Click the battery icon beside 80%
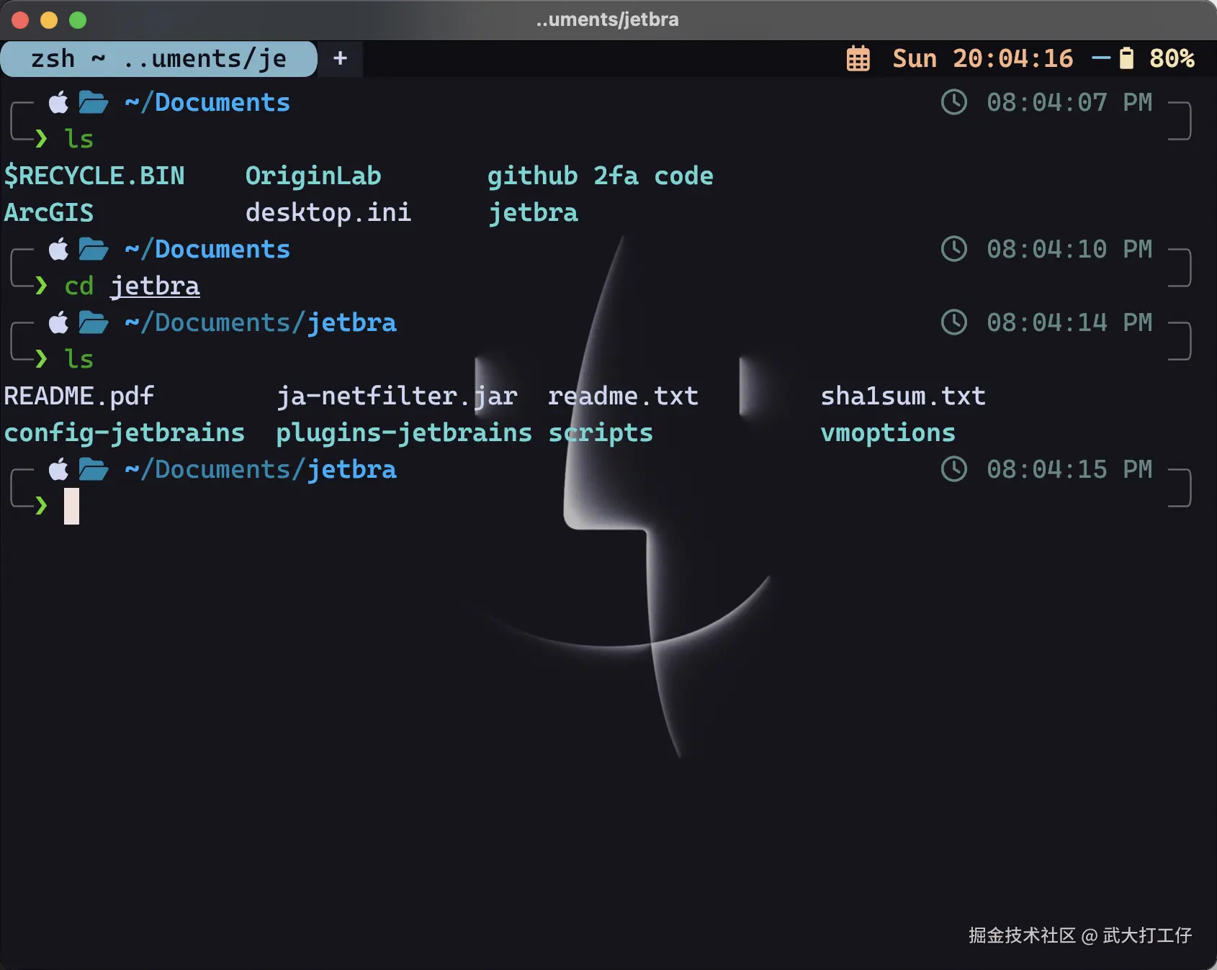 1126,58
